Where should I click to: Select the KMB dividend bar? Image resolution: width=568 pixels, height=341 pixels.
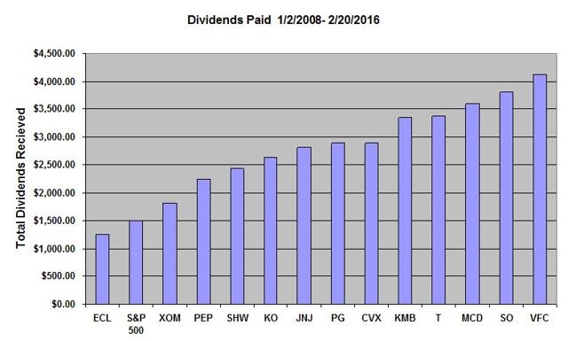pyautogui.click(x=405, y=211)
